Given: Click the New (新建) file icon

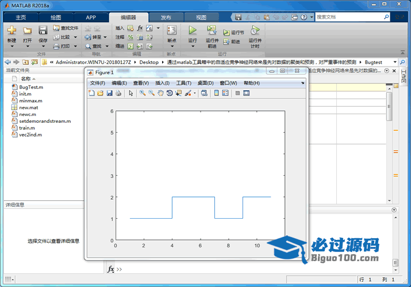Looking at the screenshot, I should pos(11,30).
